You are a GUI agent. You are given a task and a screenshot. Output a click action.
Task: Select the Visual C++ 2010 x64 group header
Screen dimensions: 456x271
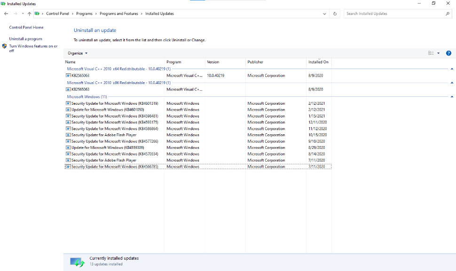coord(118,69)
